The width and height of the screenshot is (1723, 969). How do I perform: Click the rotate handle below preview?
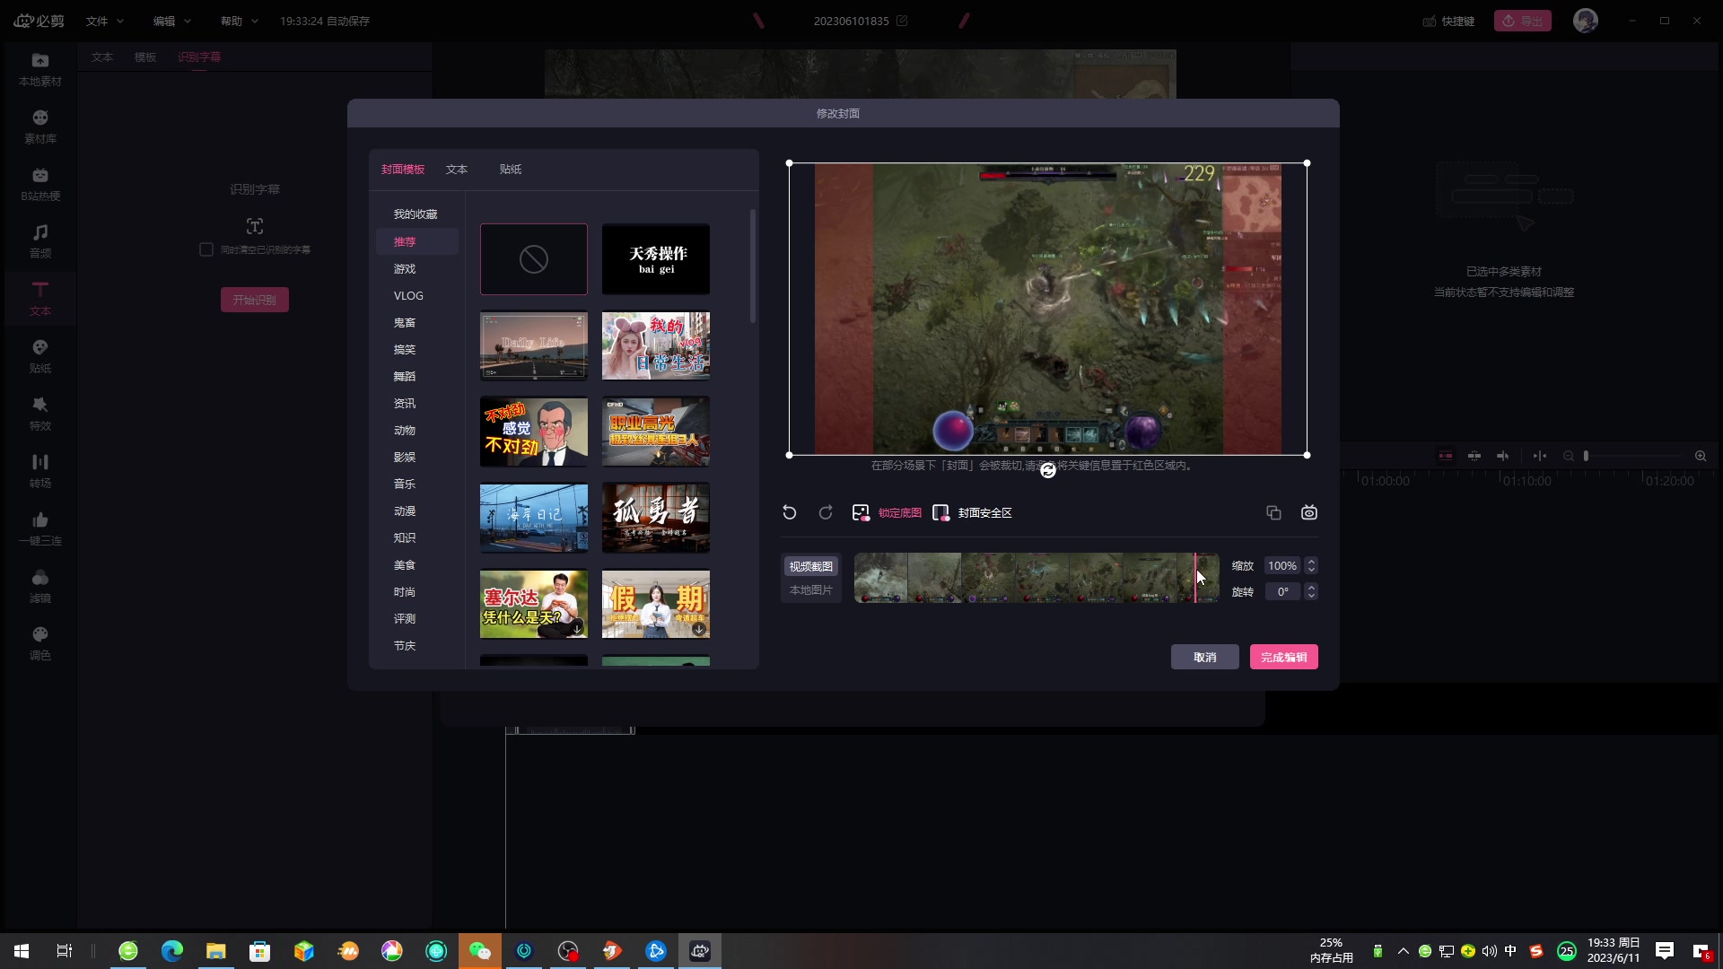[1047, 470]
